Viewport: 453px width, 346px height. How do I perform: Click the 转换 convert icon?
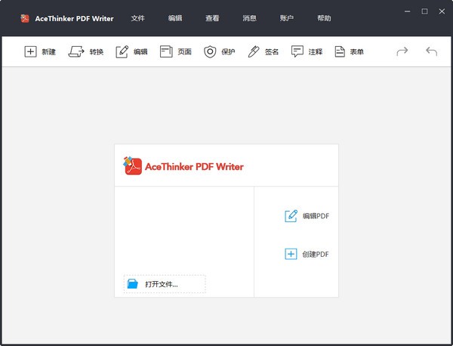pos(76,51)
